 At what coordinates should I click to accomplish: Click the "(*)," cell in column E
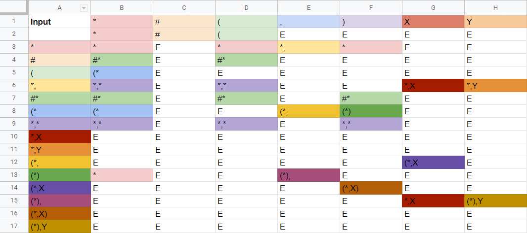click(308, 175)
